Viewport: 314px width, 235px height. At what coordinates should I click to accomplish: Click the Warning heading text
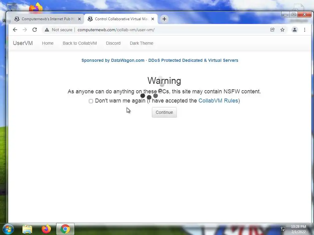tap(164, 81)
